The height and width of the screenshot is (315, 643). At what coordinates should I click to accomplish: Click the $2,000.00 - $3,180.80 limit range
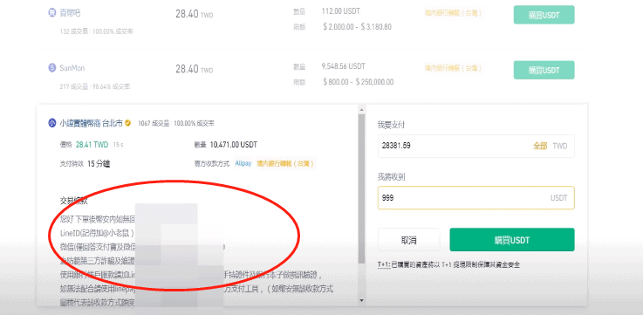[x=357, y=27]
